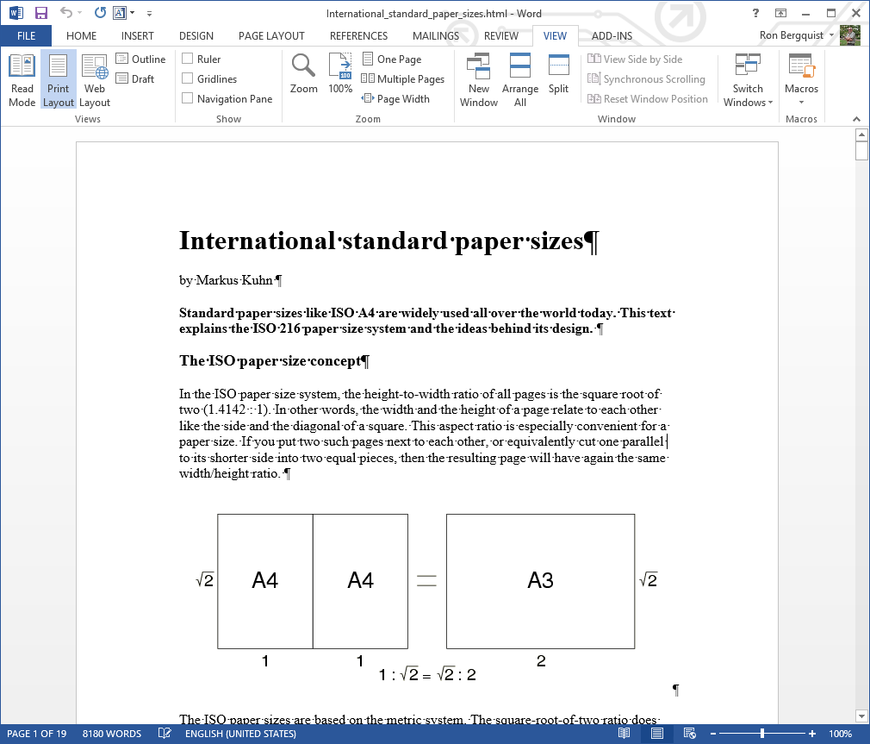This screenshot has height=744, width=870.
Task: Click the zoom slider in status bar
Action: tap(762, 734)
